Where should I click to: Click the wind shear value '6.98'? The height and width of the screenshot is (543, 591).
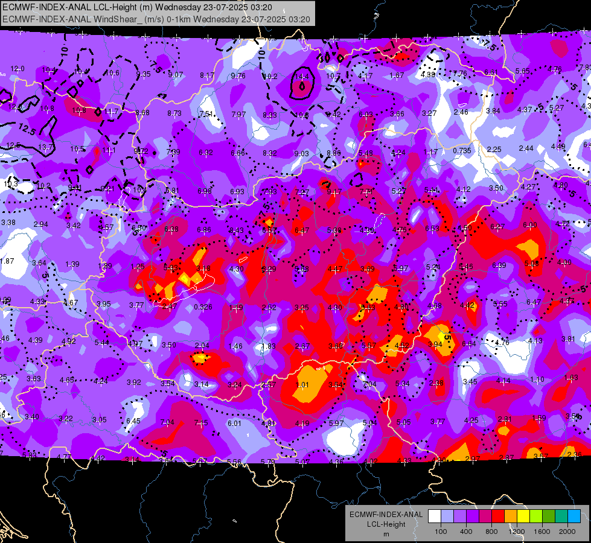pos(205,191)
